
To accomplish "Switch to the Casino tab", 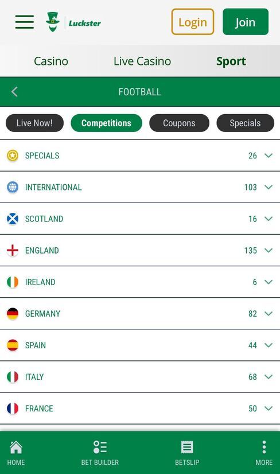I will pyautogui.click(x=51, y=61).
